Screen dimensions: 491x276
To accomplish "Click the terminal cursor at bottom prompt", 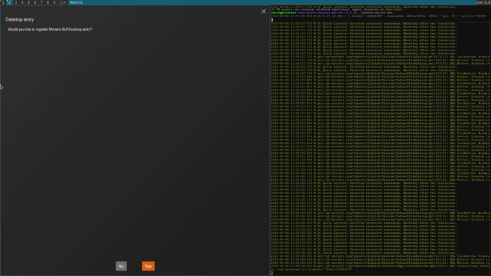I will pos(272,273).
